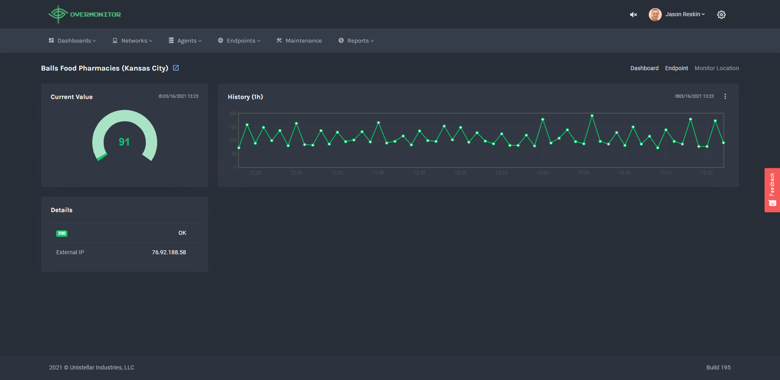
Task: Click the Feedback side tab
Action: (x=772, y=190)
